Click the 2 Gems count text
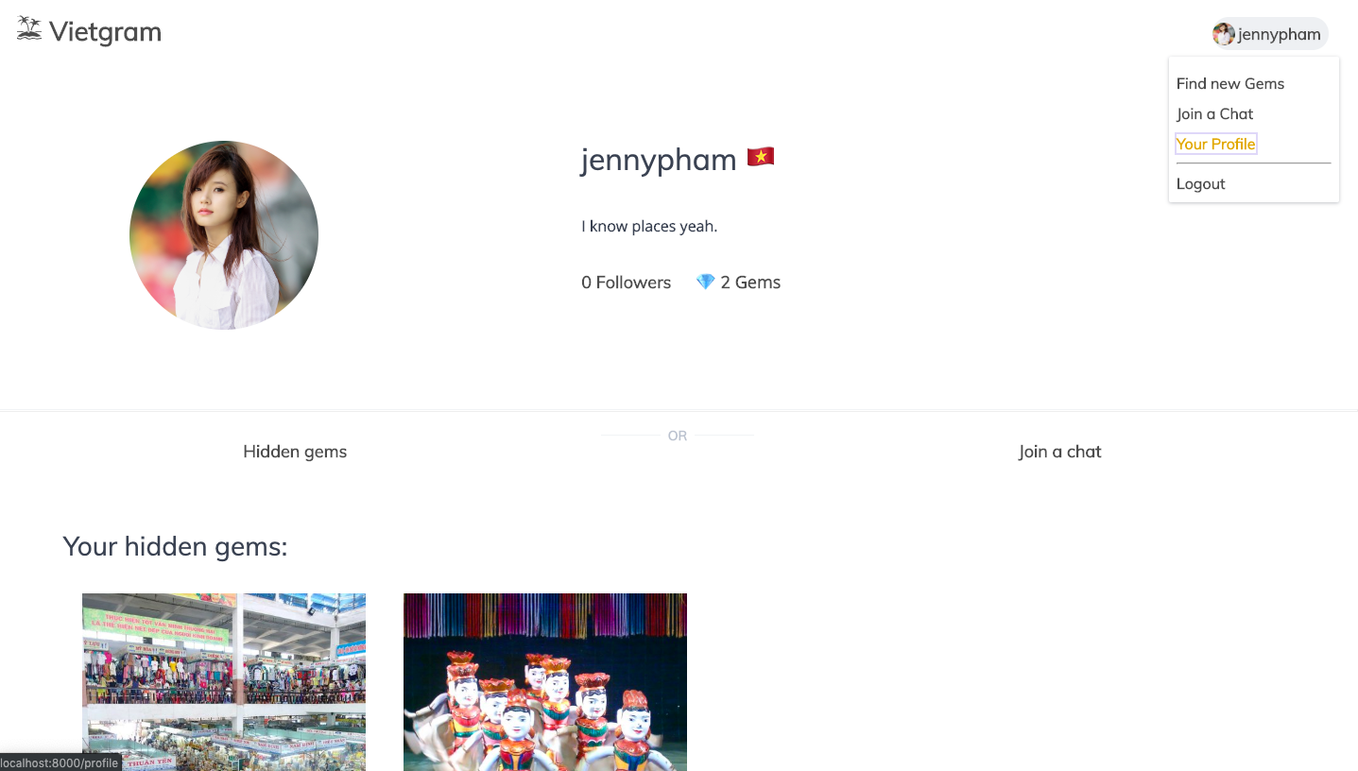Screen dimensions: 1358x771 click(750, 283)
